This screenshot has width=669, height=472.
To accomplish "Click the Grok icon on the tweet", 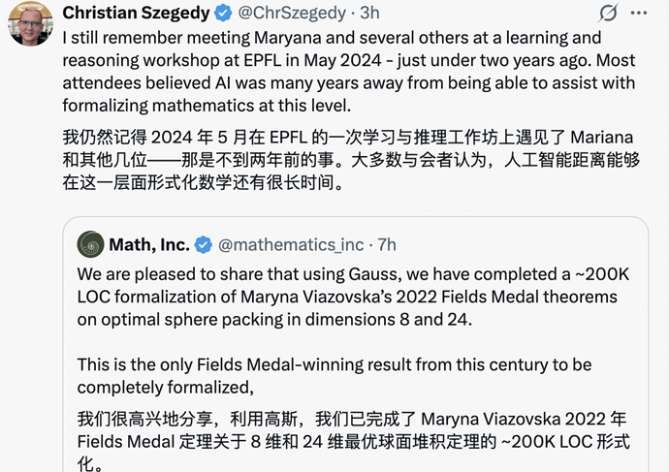I will click(x=609, y=13).
